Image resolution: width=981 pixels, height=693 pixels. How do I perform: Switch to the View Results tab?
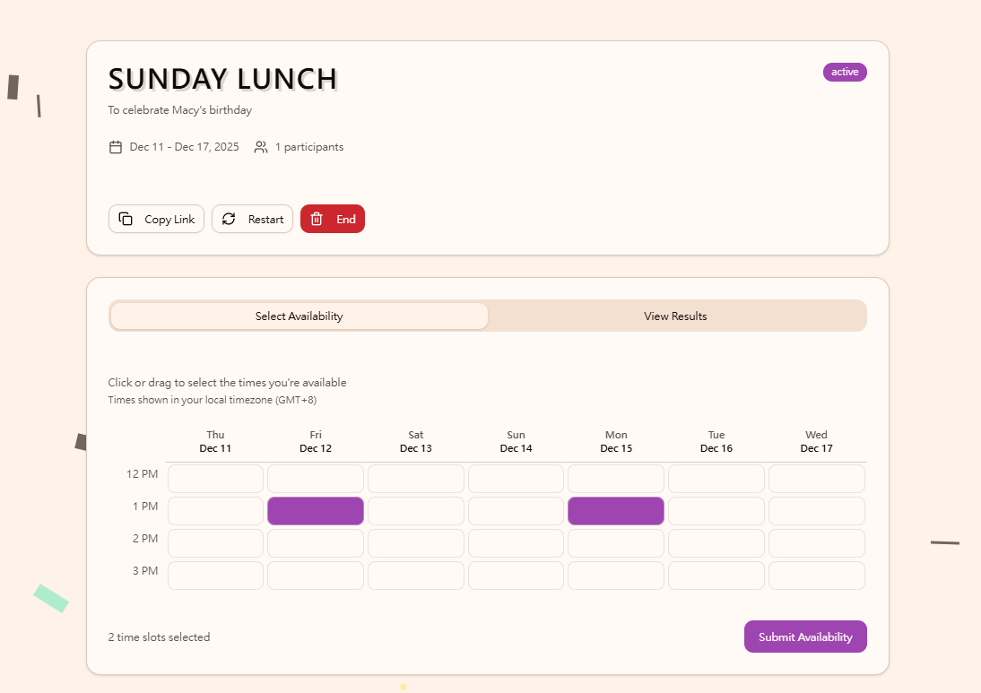coord(675,316)
